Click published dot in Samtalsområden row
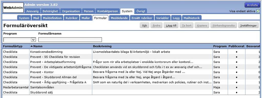This screenshot has height=98, width=262. coord(236,88)
